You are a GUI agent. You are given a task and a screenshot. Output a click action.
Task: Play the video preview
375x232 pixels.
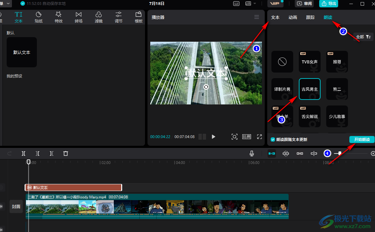click(x=213, y=137)
